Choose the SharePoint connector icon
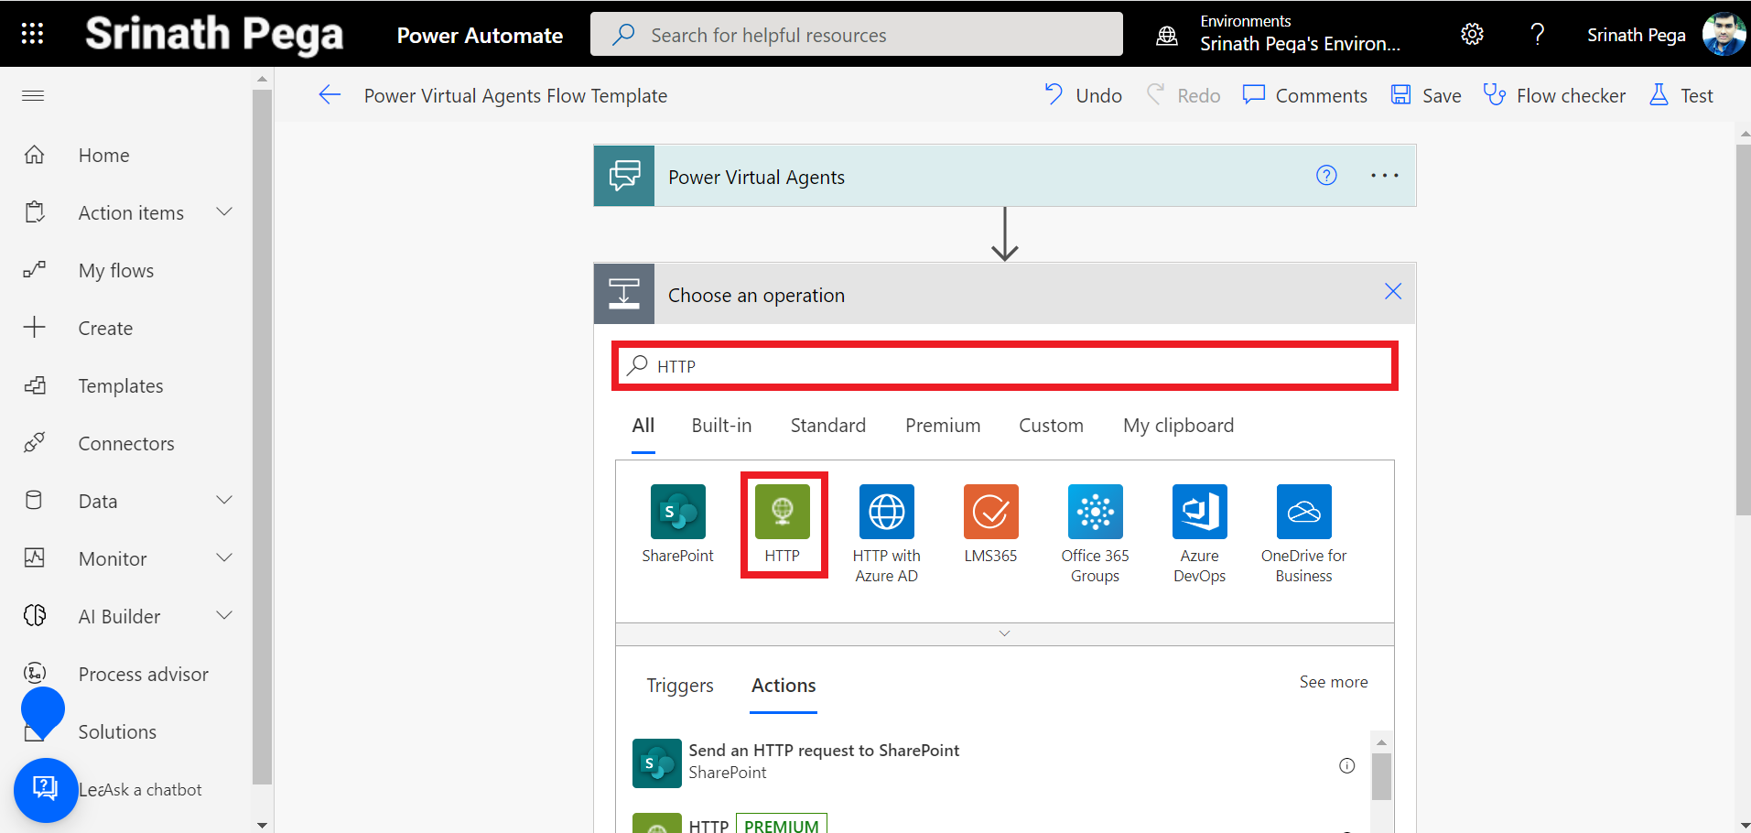Image resolution: width=1751 pixels, height=833 pixels. click(x=677, y=513)
